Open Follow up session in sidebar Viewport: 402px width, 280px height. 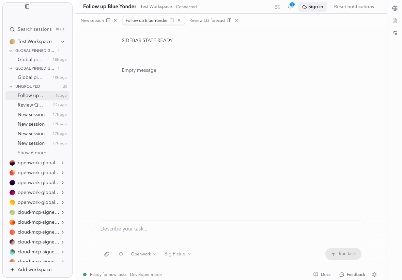[37, 96]
